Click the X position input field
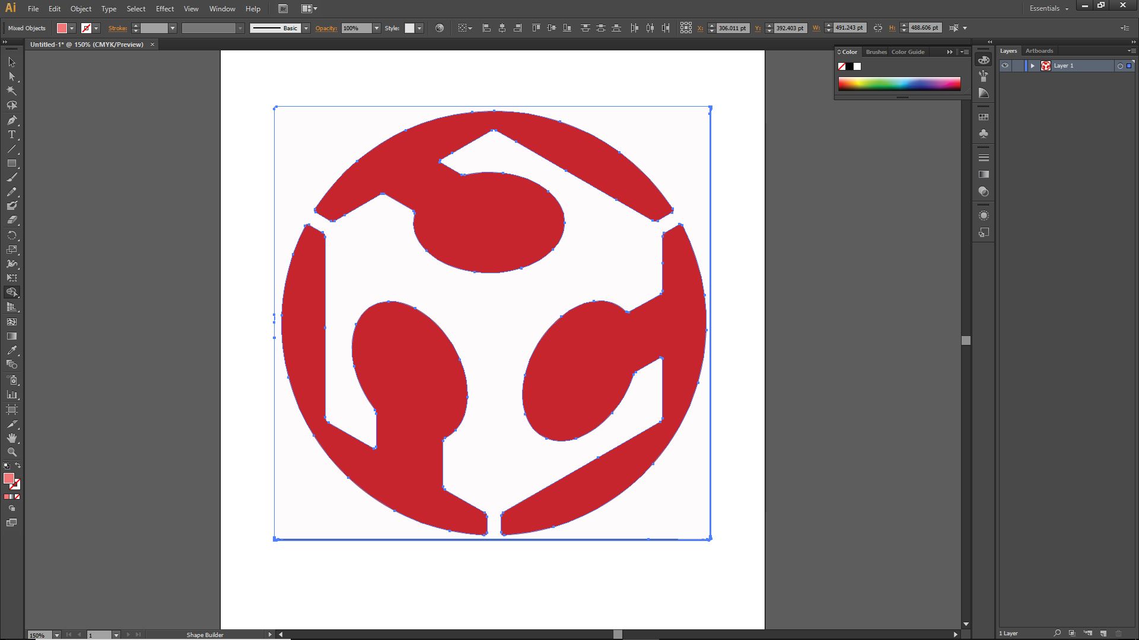The width and height of the screenshot is (1139, 640). point(732,28)
